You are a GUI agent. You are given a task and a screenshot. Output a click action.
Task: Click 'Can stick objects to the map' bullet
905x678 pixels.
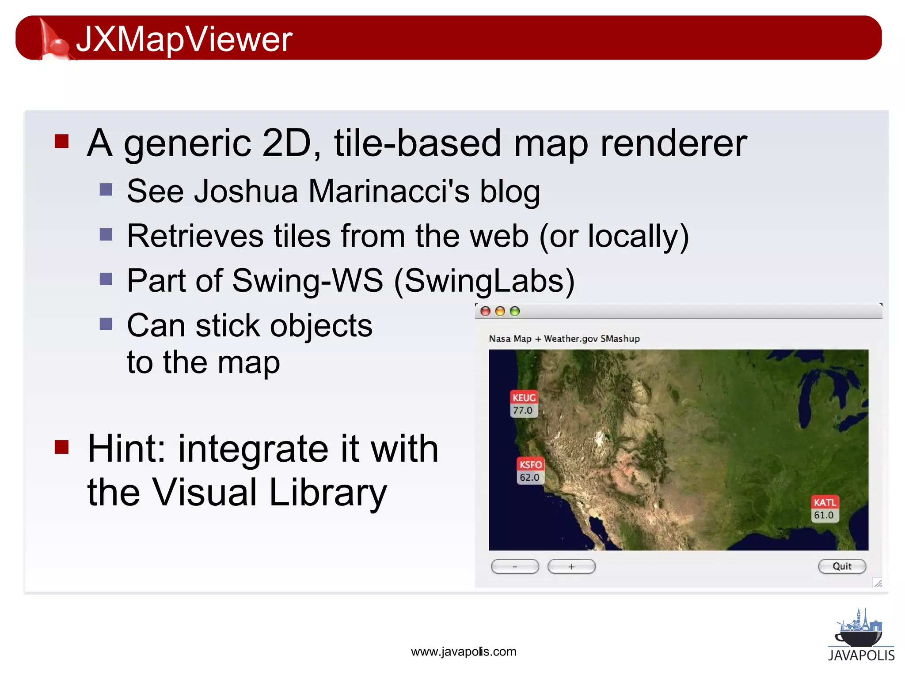pos(250,343)
